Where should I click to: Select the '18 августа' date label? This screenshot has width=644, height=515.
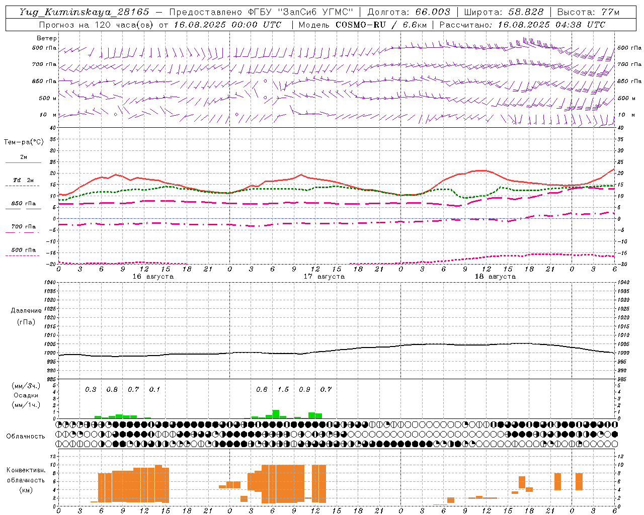click(495, 277)
